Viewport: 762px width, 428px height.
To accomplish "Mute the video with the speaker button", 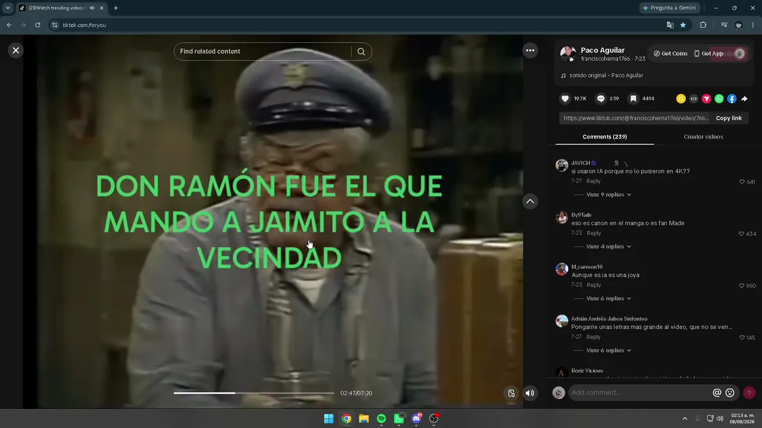I will click(530, 393).
